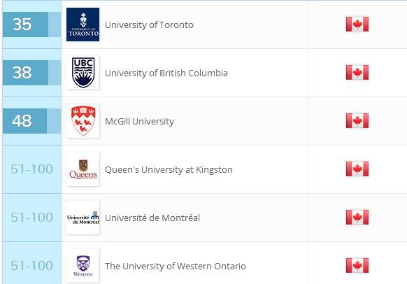407x284 pixels.
Task: Click Canada flag beside University of British Columbia
Action: [357, 73]
